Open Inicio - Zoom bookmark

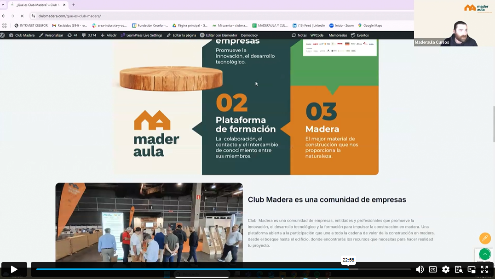pos(341,26)
